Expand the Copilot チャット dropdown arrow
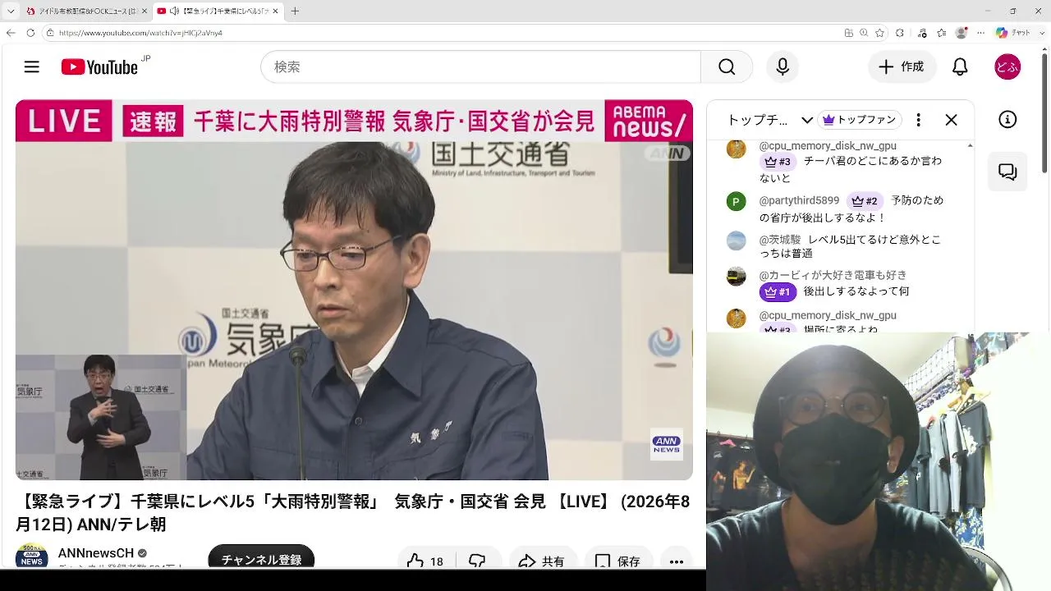This screenshot has width=1051, height=591. pos(1042,33)
